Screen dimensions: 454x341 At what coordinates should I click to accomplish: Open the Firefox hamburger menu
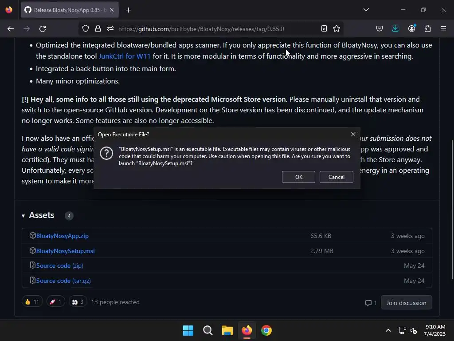point(443,29)
